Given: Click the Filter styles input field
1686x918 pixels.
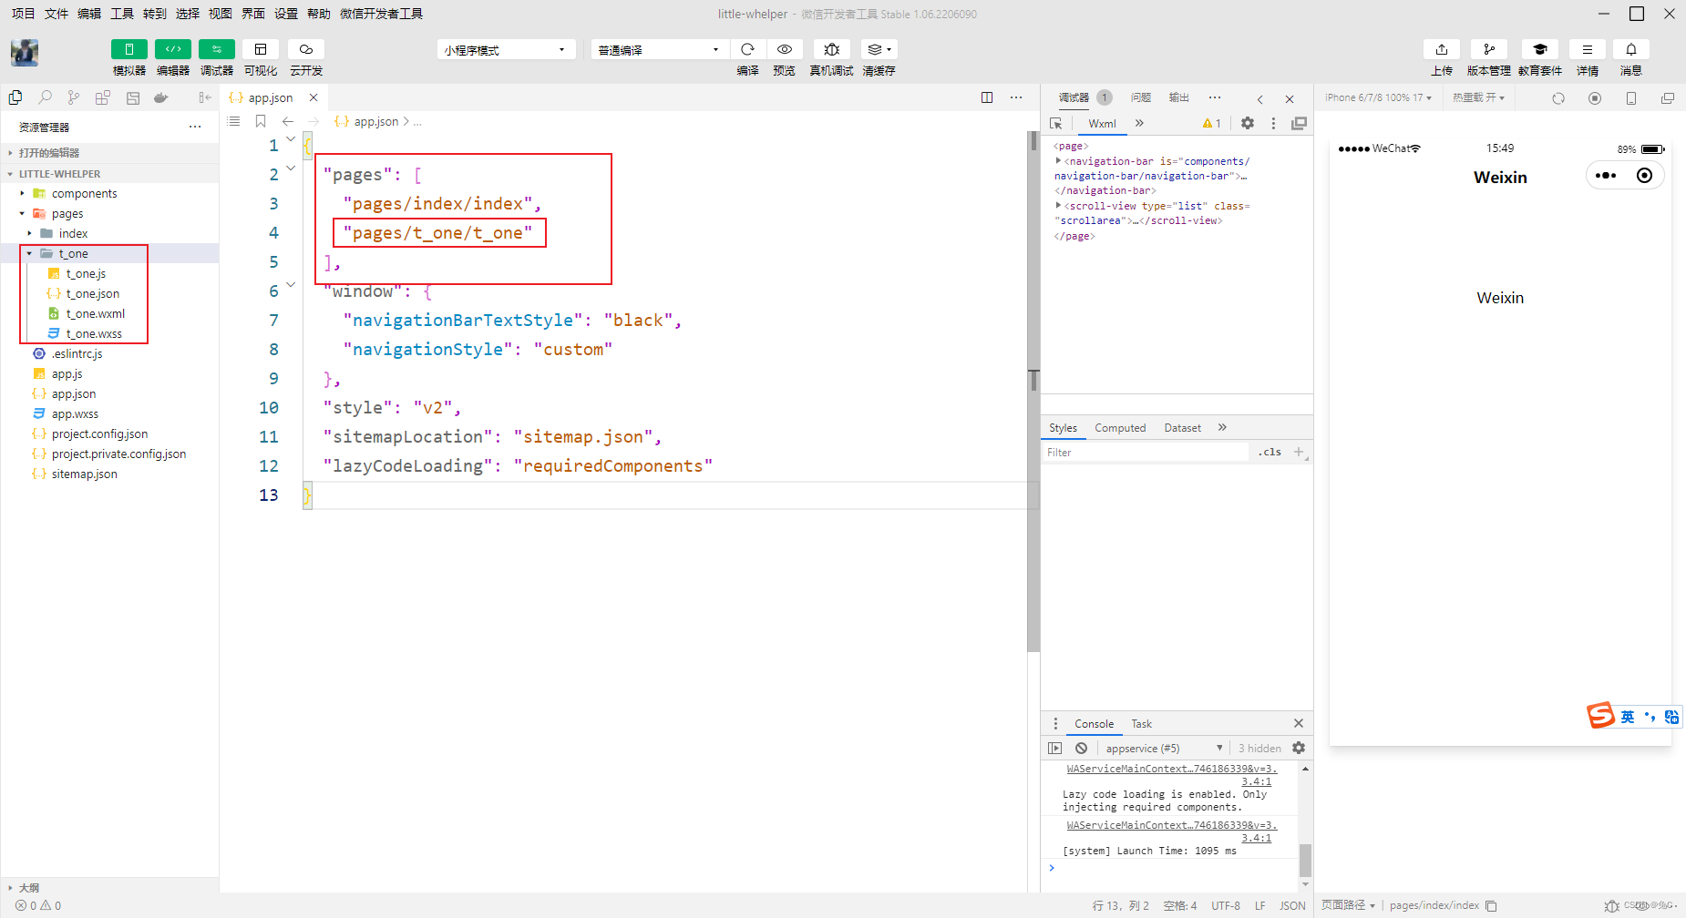Looking at the screenshot, I should point(1145,453).
